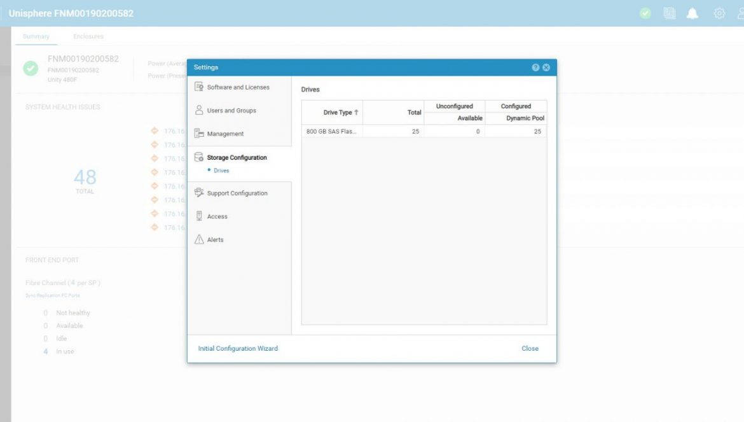744x422 pixels.
Task: Switch to the Summary tab in background
Action: click(x=36, y=36)
